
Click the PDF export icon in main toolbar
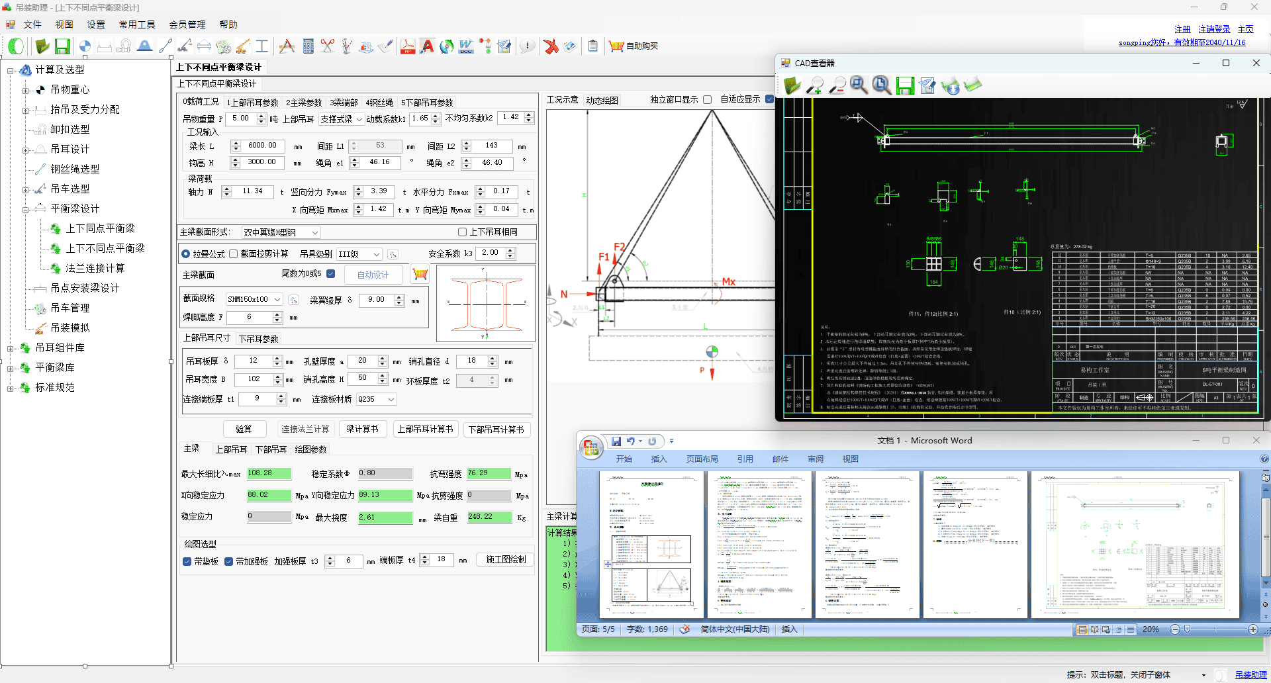pyautogui.click(x=407, y=46)
